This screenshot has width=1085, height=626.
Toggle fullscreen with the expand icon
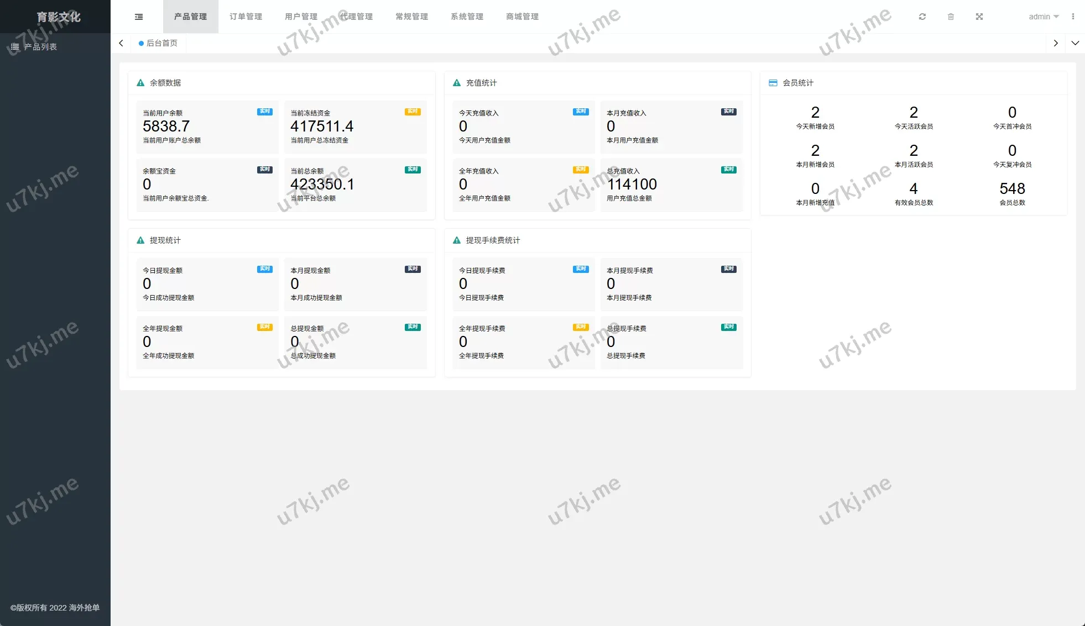(x=979, y=17)
